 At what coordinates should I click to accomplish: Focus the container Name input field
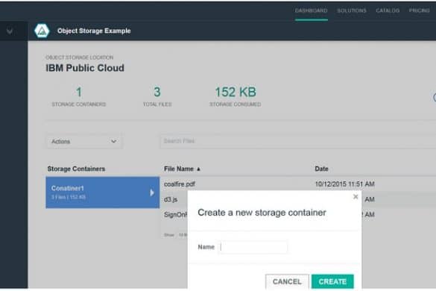point(253,247)
